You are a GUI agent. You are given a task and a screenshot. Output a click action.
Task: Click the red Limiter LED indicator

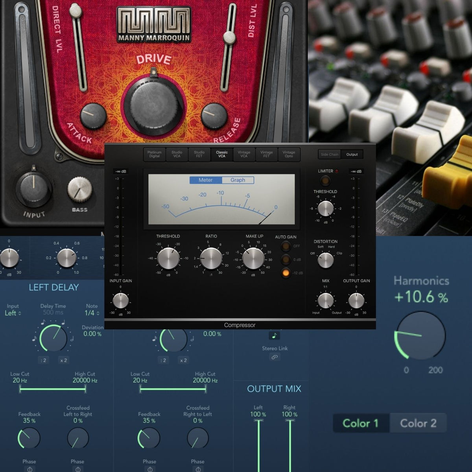337,171
